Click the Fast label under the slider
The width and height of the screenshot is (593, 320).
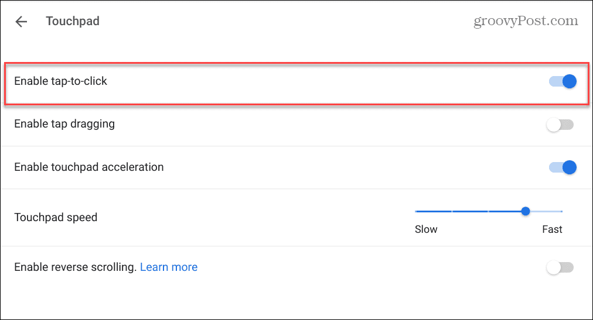(552, 229)
